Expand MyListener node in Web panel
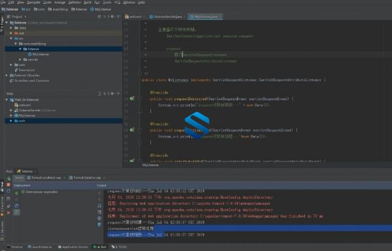The width and height of the screenshot is (392, 251). (x=11, y=116)
